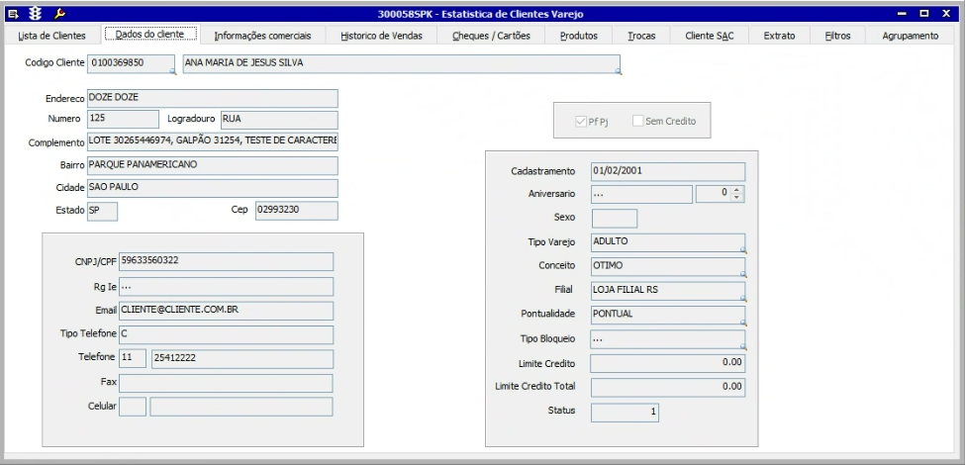Screen dimensions: 965x465
Task: Open lookup for Conceito field
Action: [743, 274]
